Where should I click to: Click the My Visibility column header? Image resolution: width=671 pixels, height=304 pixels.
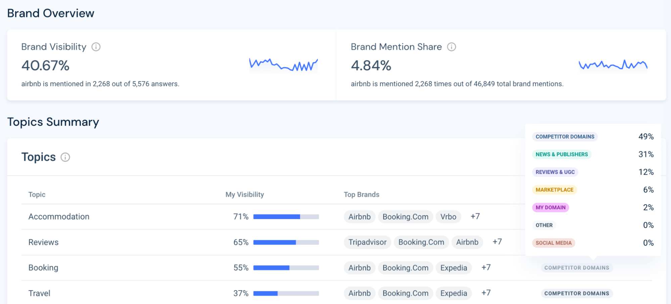pos(244,194)
